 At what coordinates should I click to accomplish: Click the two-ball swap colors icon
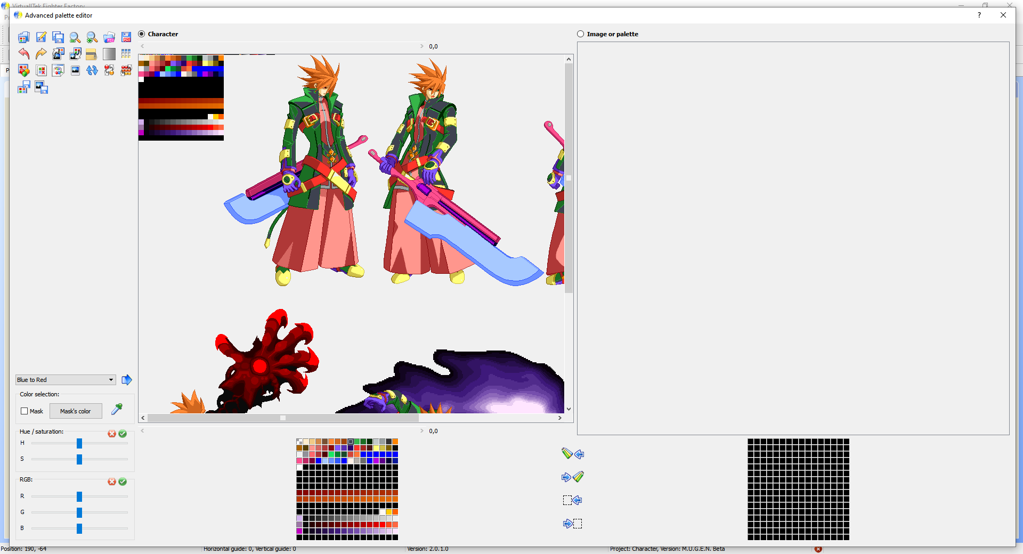(x=109, y=70)
